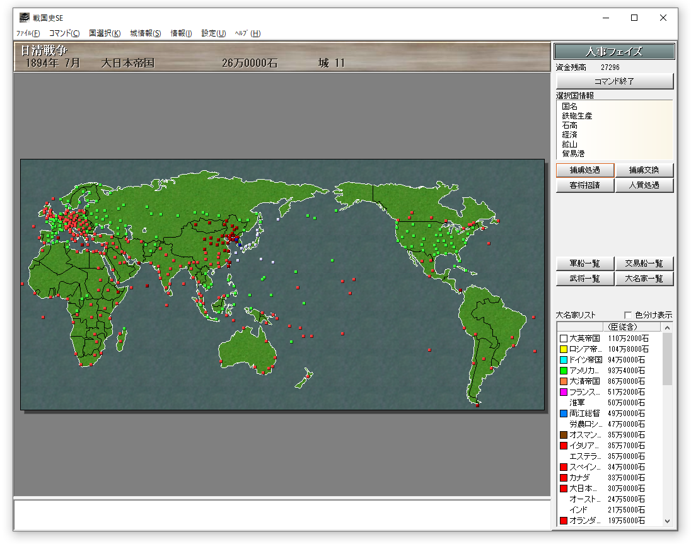This screenshot has width=691, height=544.
Task: Click the 捕虜処遇 button
Action: (x=584, y=170)
